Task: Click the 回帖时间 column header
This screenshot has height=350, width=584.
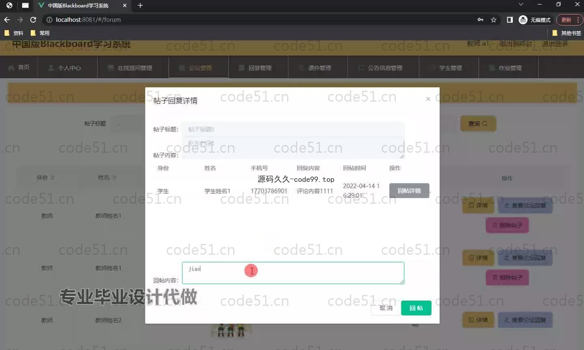Action: point(354,168)
